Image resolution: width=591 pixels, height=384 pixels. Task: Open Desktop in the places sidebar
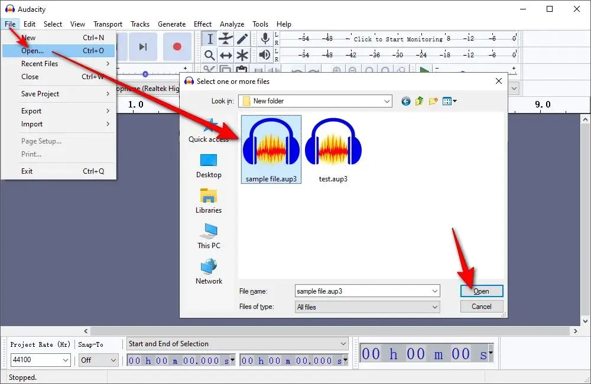tap(209, 166)
